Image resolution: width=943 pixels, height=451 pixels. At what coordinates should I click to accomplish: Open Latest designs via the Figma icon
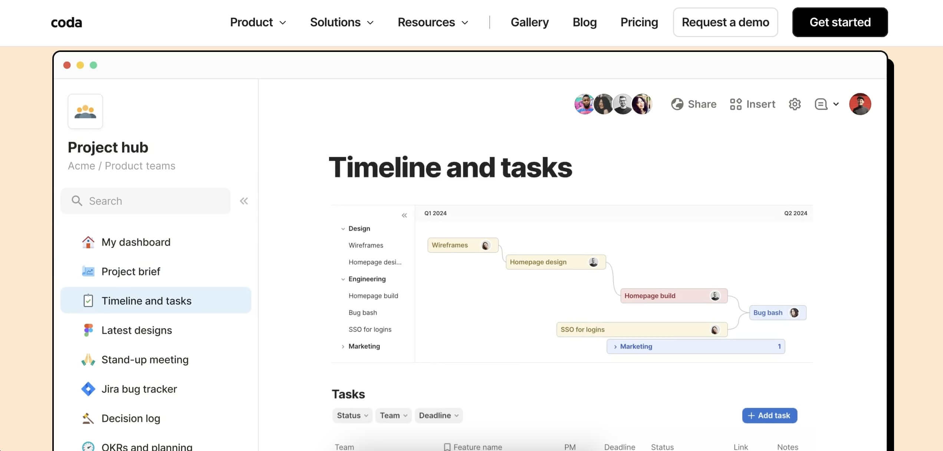[88, 330]
